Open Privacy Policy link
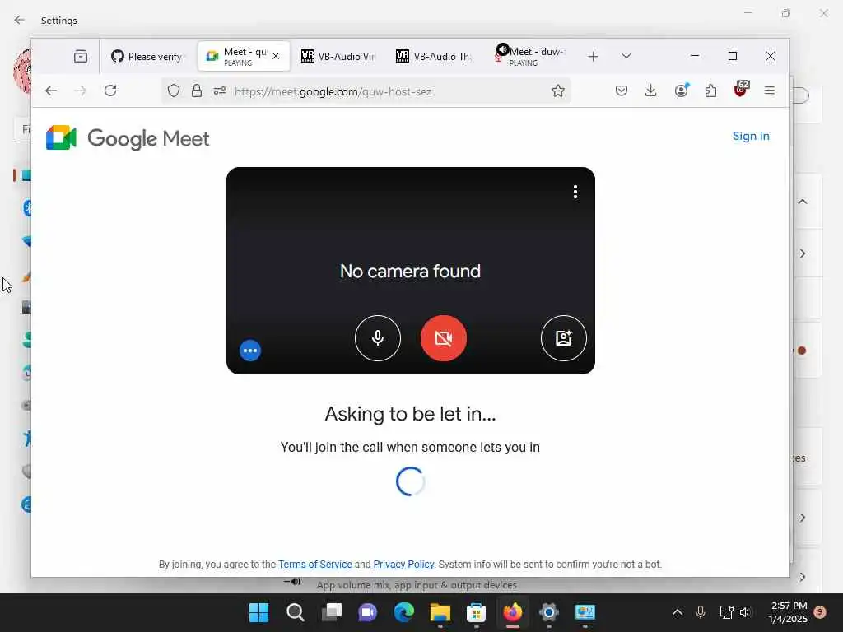Screen dimensions: 843x632 pos(403,565)
